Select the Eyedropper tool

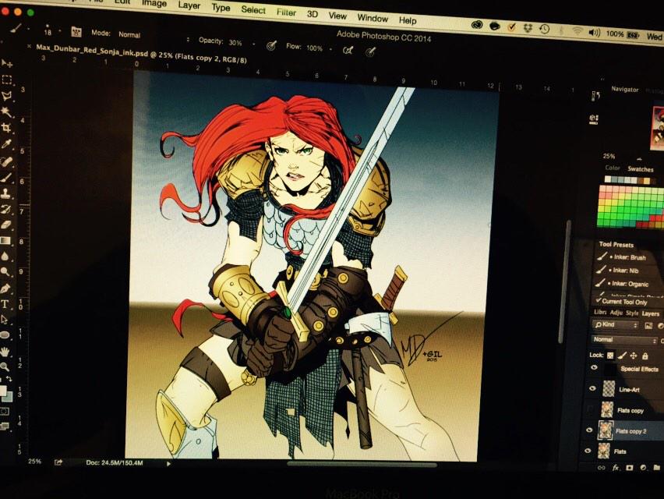tap(6, 144)
